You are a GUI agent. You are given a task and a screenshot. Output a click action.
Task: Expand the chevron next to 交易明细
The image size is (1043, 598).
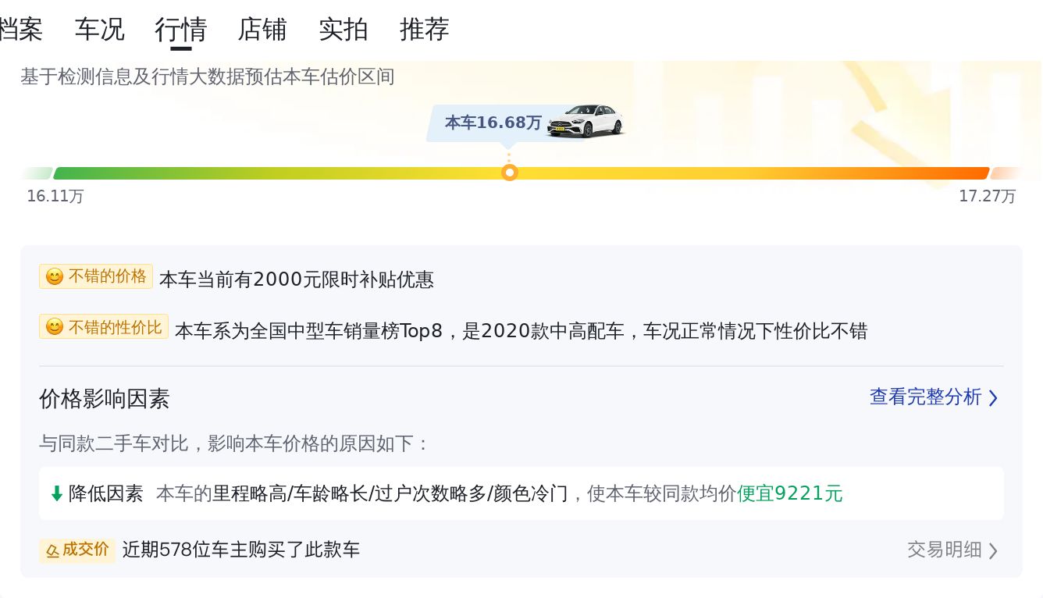(x=993, y=551)
